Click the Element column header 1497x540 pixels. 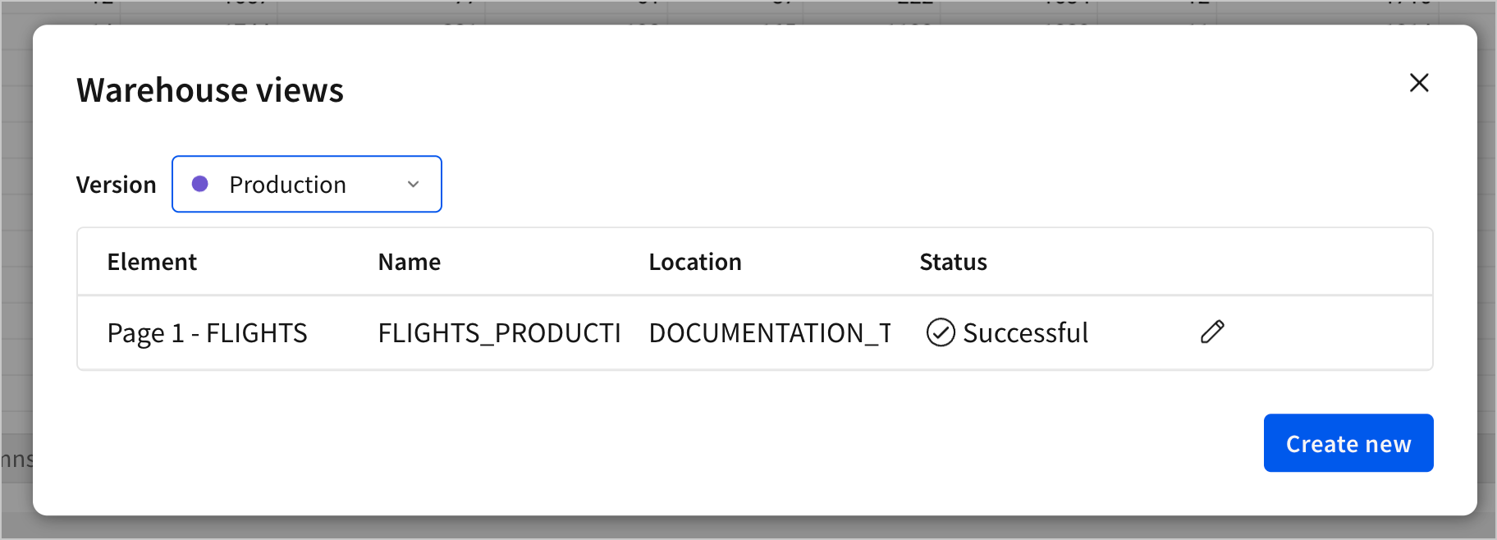point(151,261)
